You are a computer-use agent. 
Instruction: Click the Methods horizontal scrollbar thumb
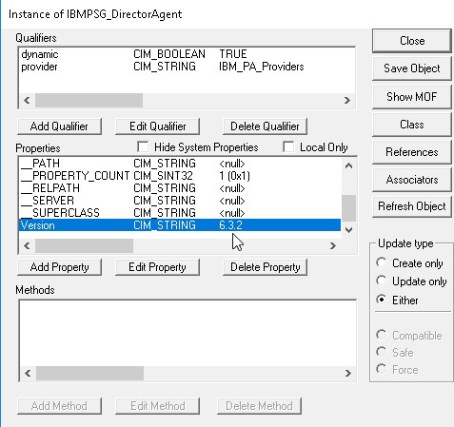coord(89,374)
